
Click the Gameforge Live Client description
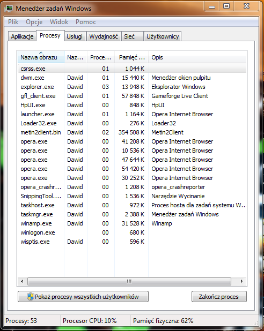tap(180, 96)
